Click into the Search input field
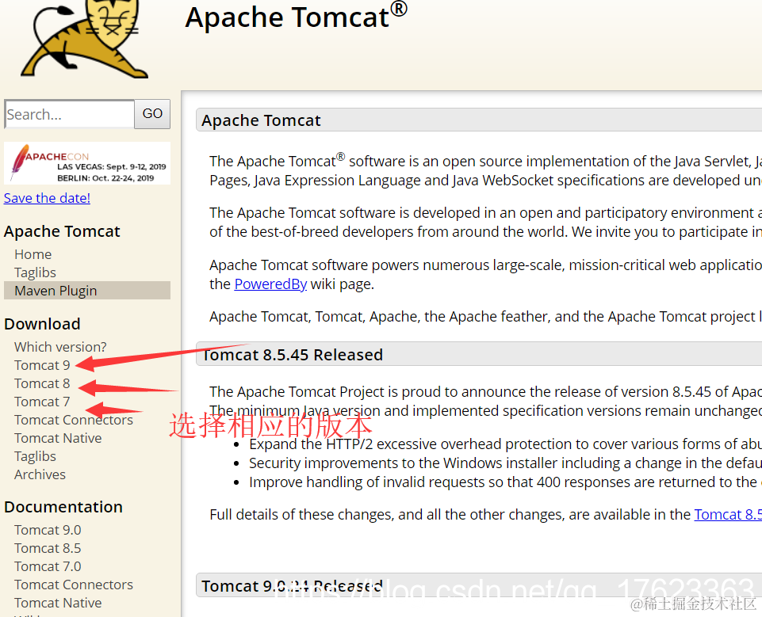 [x=69, y=114]
